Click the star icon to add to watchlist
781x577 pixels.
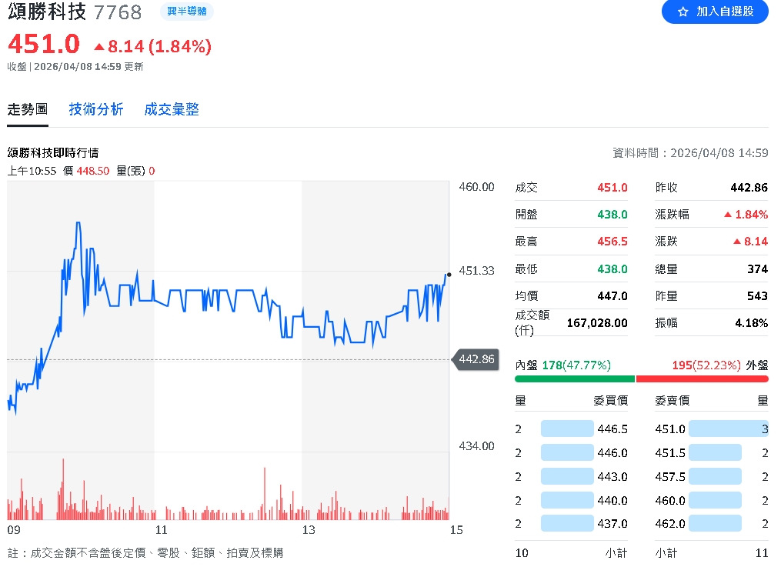[683, 12]
